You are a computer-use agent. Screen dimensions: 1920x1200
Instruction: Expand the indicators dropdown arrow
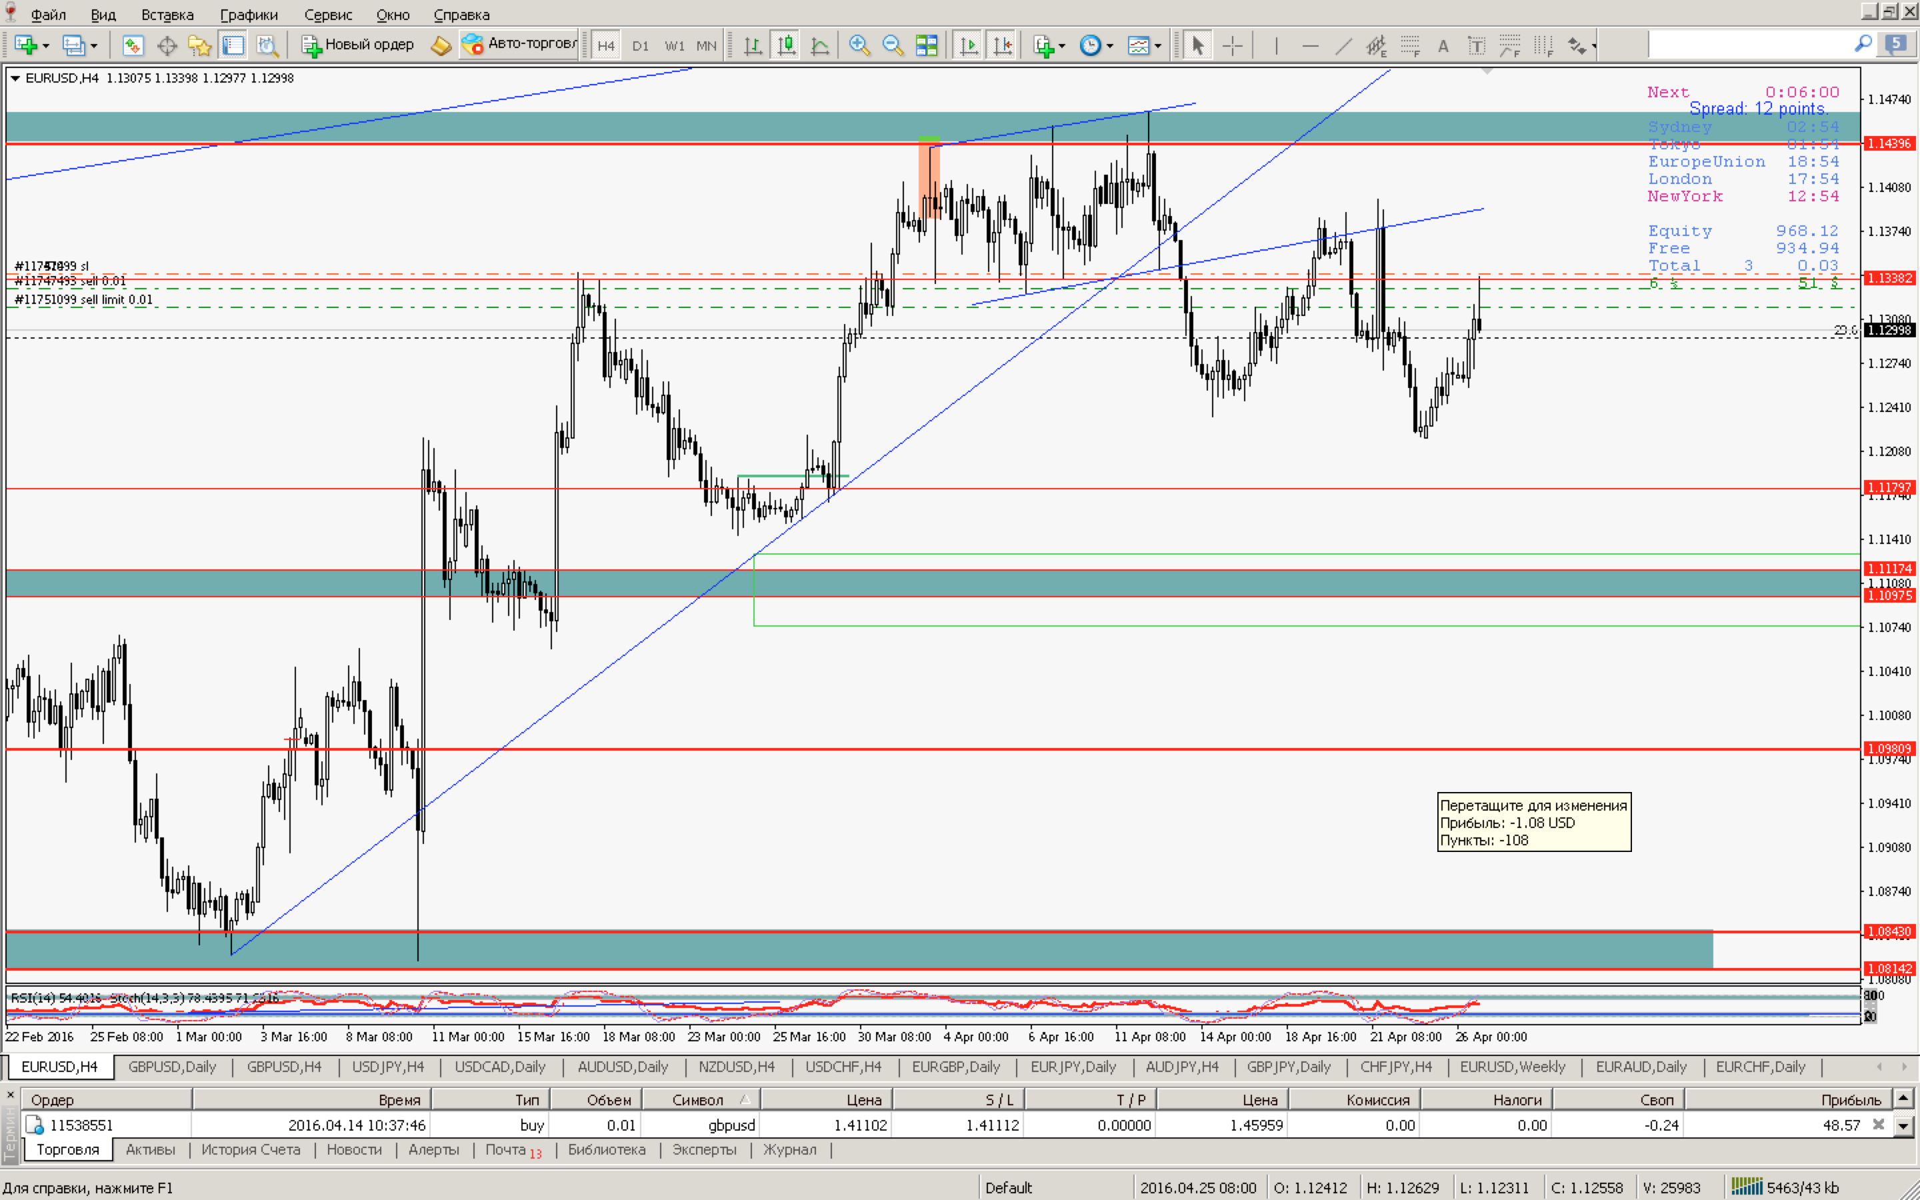pos(1061,46)
